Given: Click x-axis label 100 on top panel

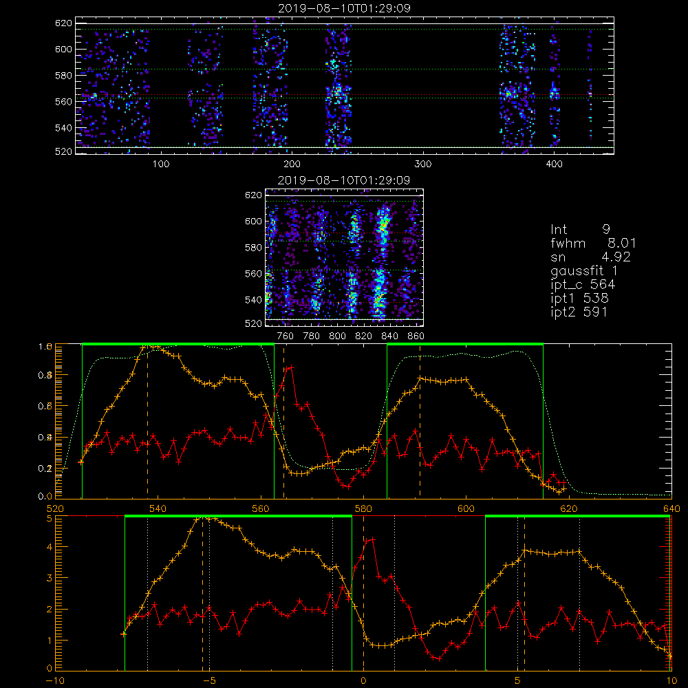Looking at the screenshot, I should [x=160, y=164].
